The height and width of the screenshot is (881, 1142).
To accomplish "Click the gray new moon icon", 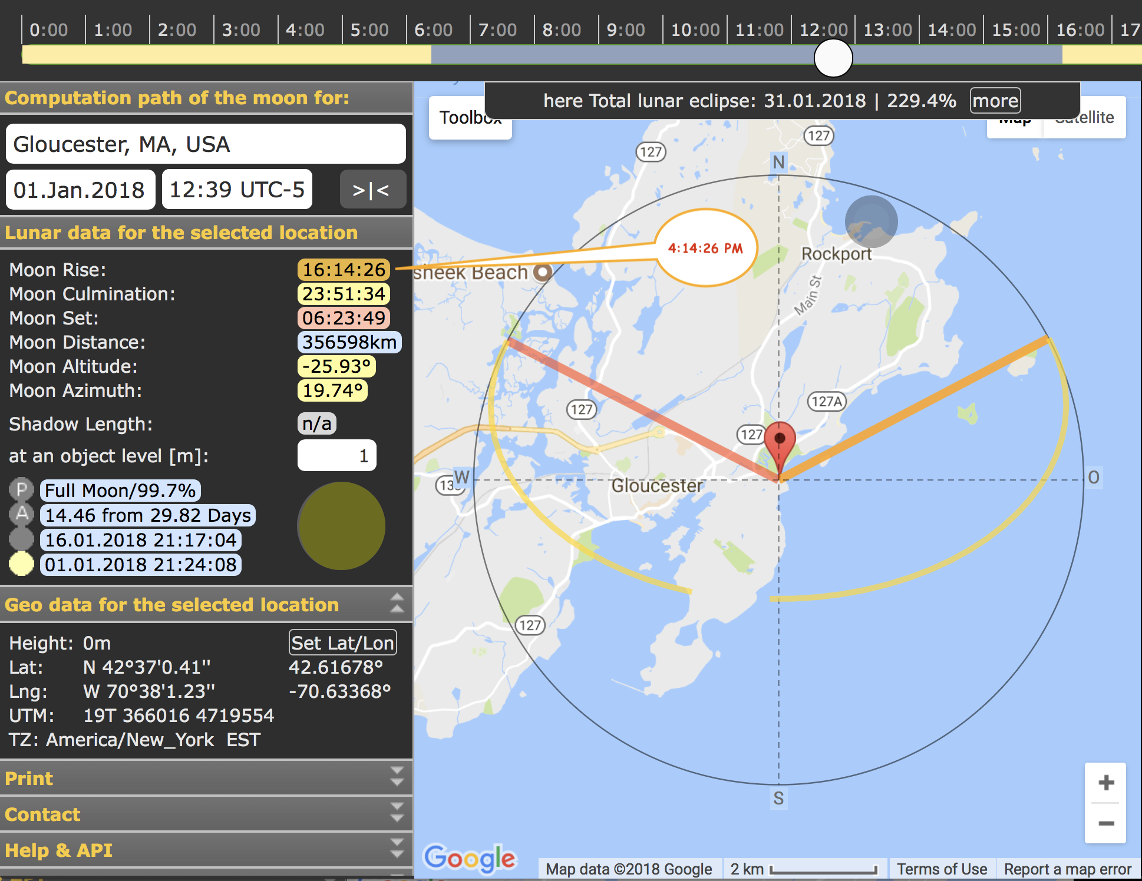I will coord(21,539).
